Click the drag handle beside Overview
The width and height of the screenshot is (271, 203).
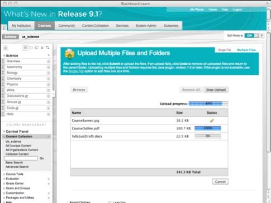click(x=3, y=61)
